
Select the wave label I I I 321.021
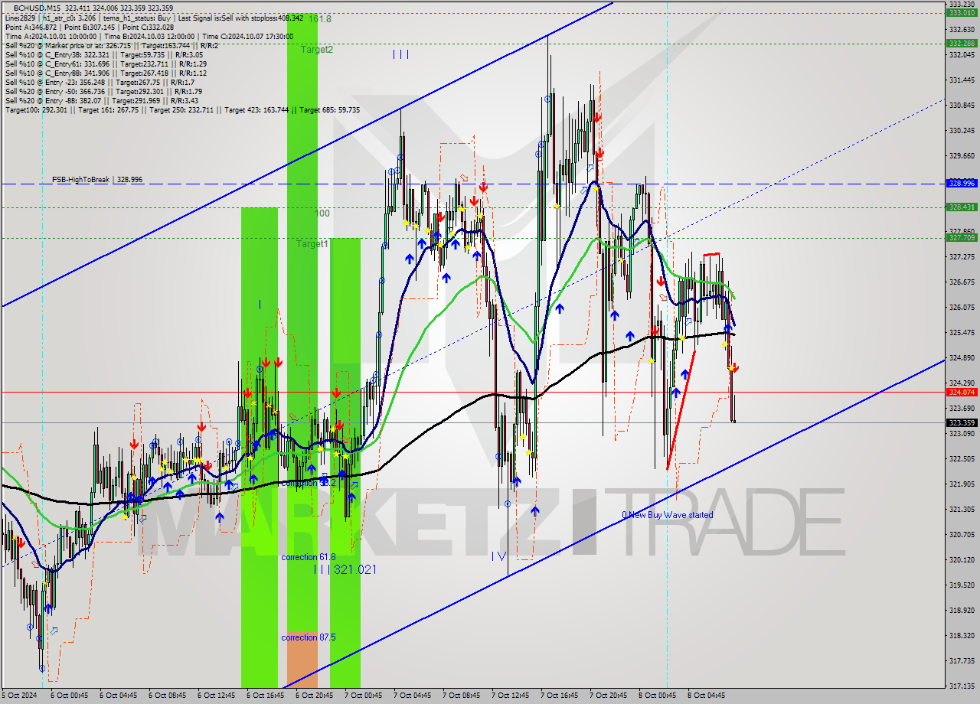345,569
